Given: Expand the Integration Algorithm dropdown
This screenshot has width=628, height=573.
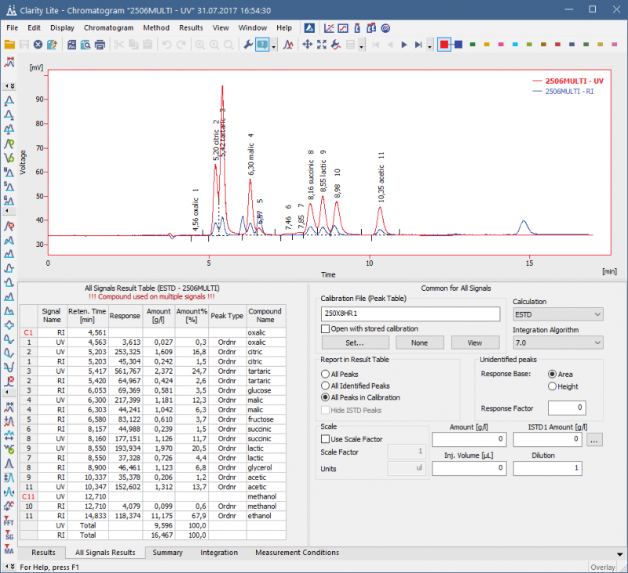Looking at the screenshot, I should (557, 343).
